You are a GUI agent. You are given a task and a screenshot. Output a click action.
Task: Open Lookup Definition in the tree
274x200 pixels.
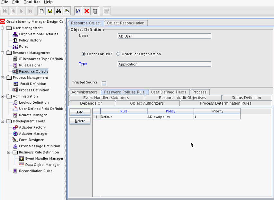34,103
